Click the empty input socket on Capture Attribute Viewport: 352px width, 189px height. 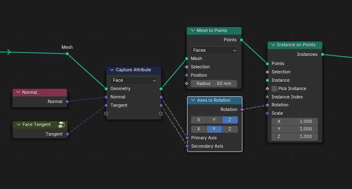pyautogui.click(x=106, y=113)
